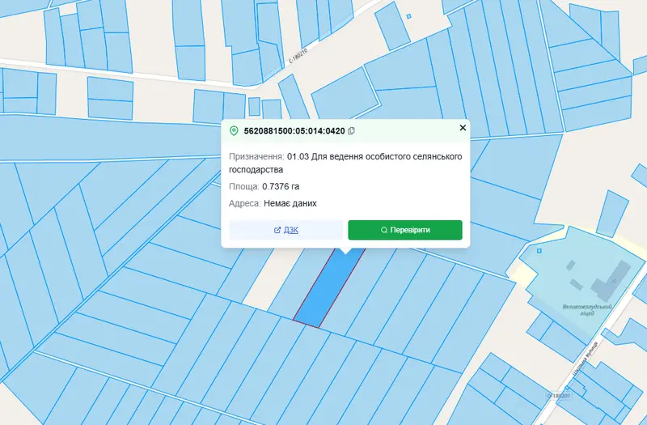Select the highlighted dark-blue parcel

pyautogui.click(x=329, y=289)
